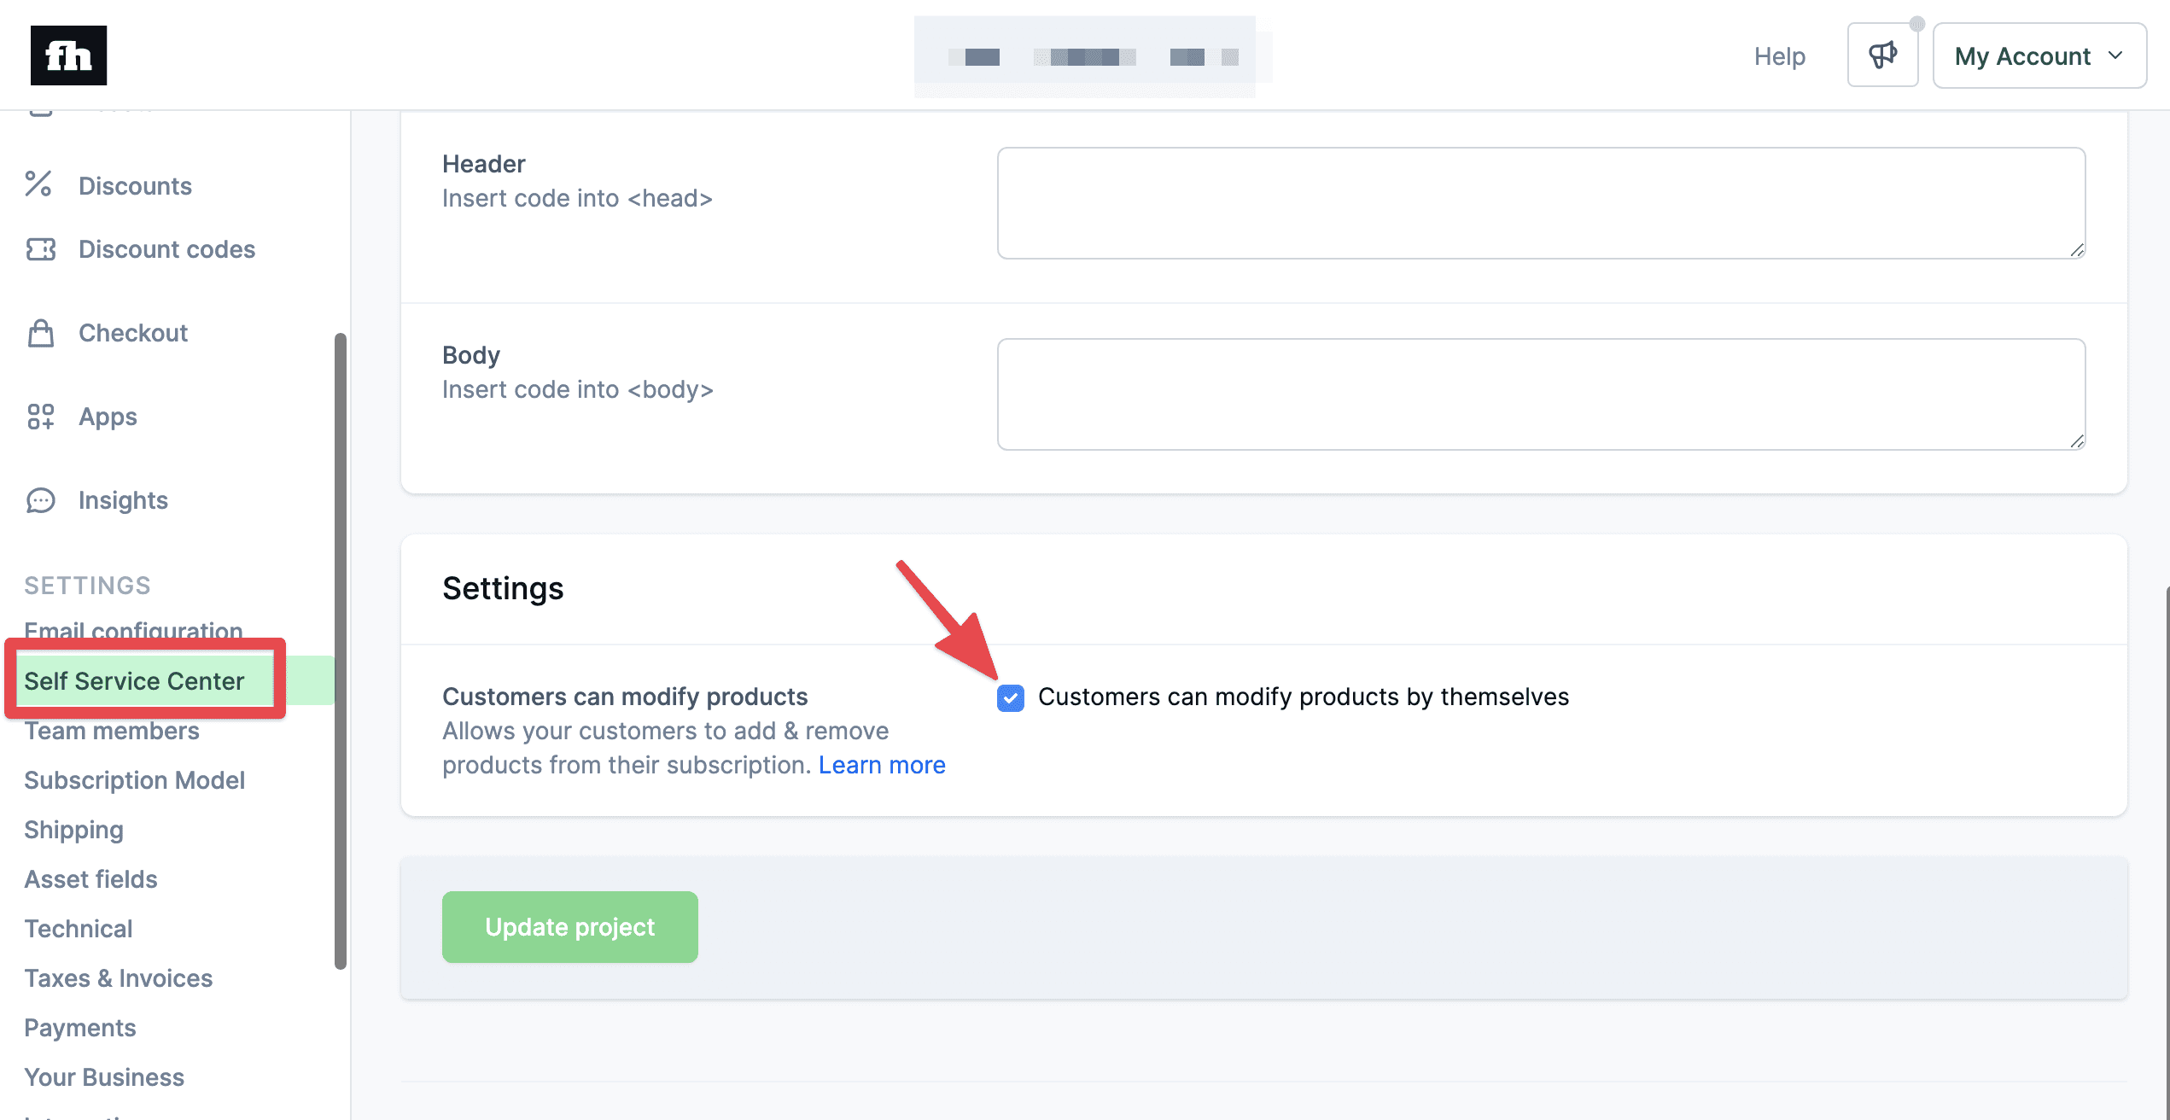Select Taxes & Invoices in sidebar
This screenshot has height=1120, width=2170.
pos(119,978)
